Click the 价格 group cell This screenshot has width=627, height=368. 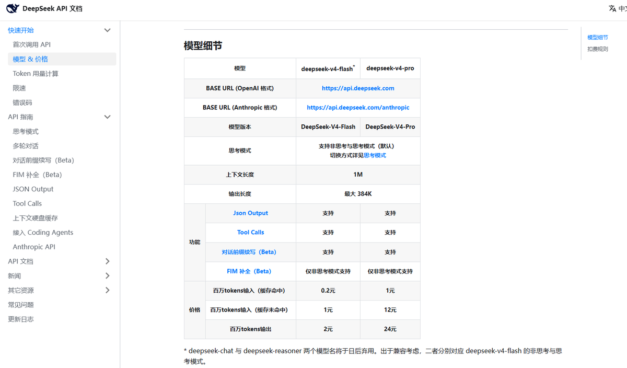[195, 310]
